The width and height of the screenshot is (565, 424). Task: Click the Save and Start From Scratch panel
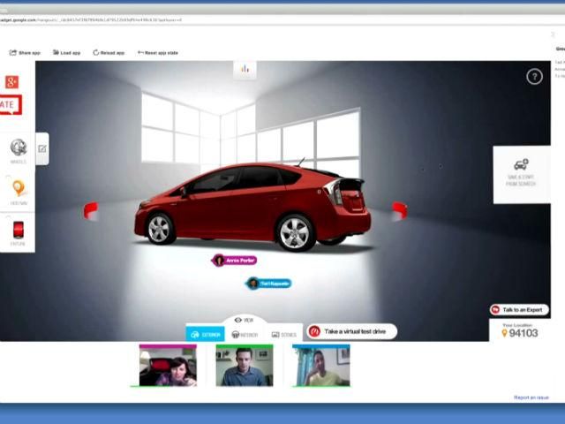pos(522,175)
